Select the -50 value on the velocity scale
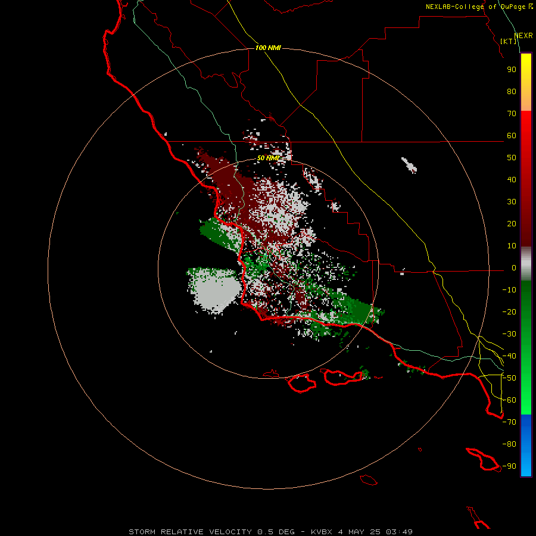 pos(509,378)
